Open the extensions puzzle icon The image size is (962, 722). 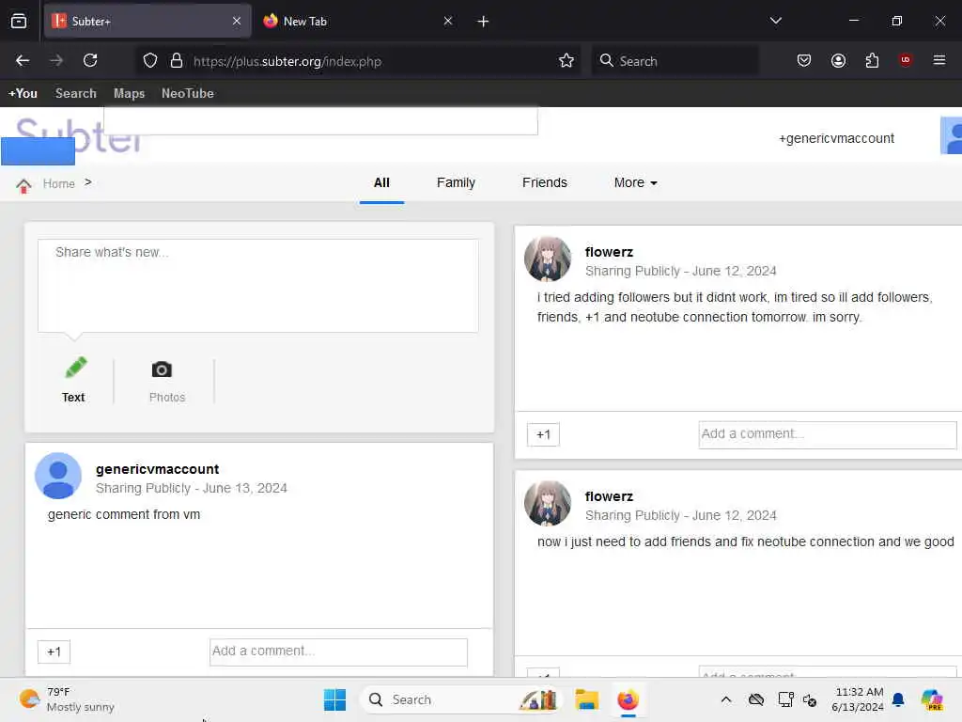(x=872, y=60)
